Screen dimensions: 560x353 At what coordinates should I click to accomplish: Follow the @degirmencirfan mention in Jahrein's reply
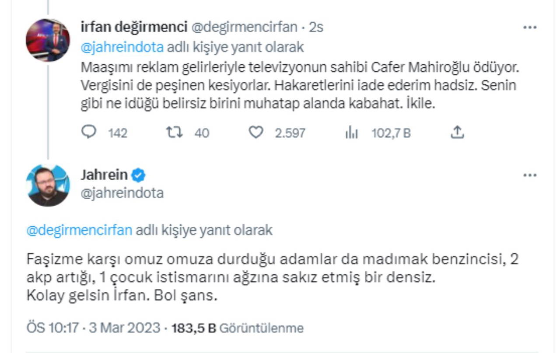pyautogui.click(x=79, y=230)
